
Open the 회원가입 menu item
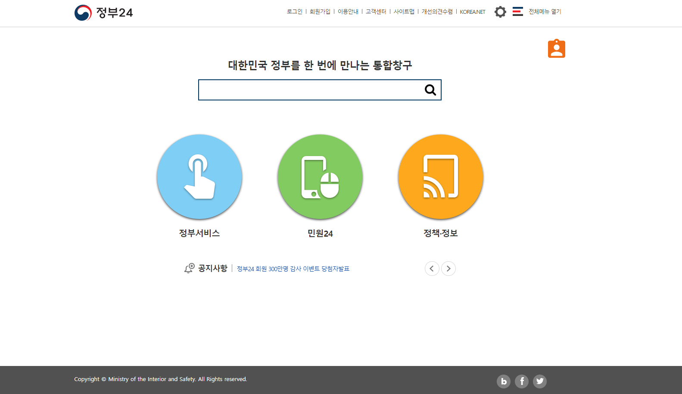point(320,12)
